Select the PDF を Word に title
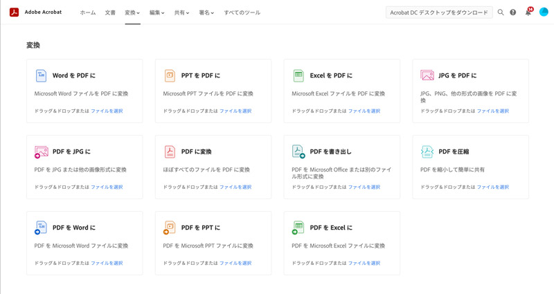554x294 pixels. point(74,228)
